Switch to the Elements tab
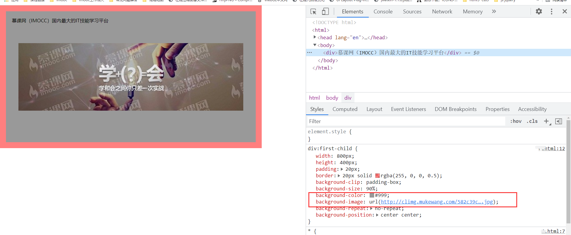 [x=352, y=12]
